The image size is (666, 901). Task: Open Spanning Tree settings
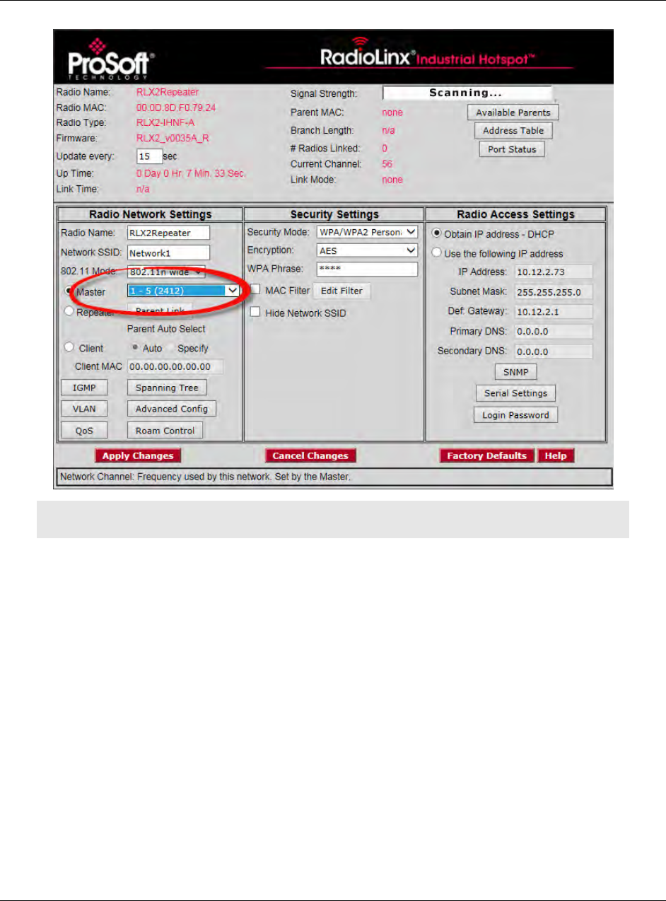[167, 388]
